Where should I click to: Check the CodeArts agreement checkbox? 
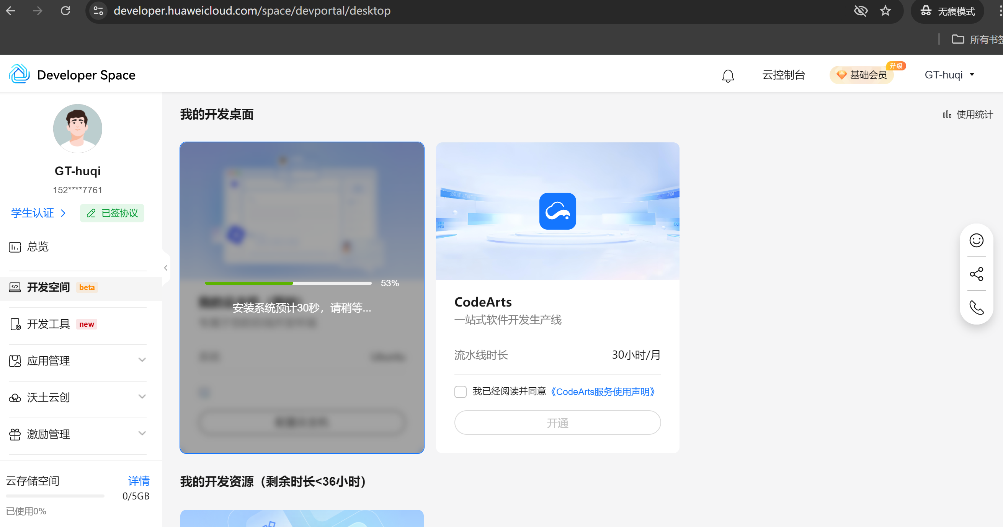pyautogui.click(x=460, y=392)
